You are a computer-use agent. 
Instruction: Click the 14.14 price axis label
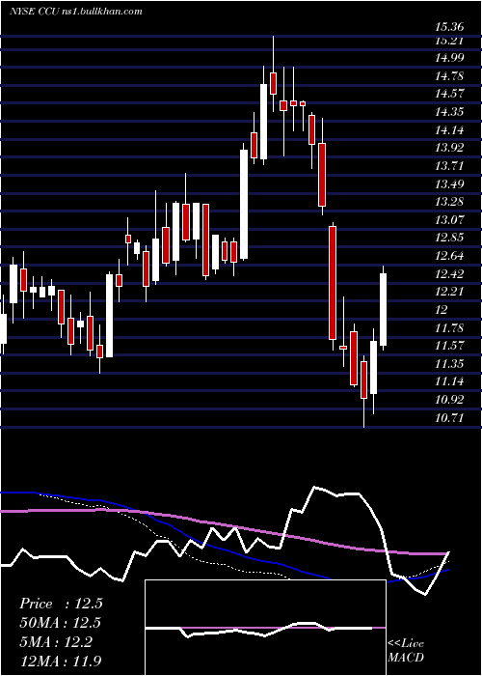[449, 130]
